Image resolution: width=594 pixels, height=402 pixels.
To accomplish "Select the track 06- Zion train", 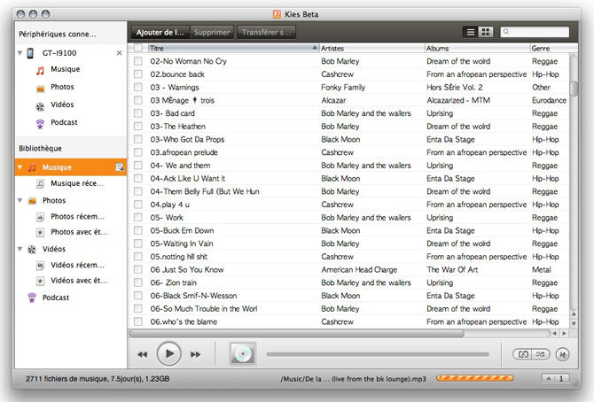I will point(174,282).
